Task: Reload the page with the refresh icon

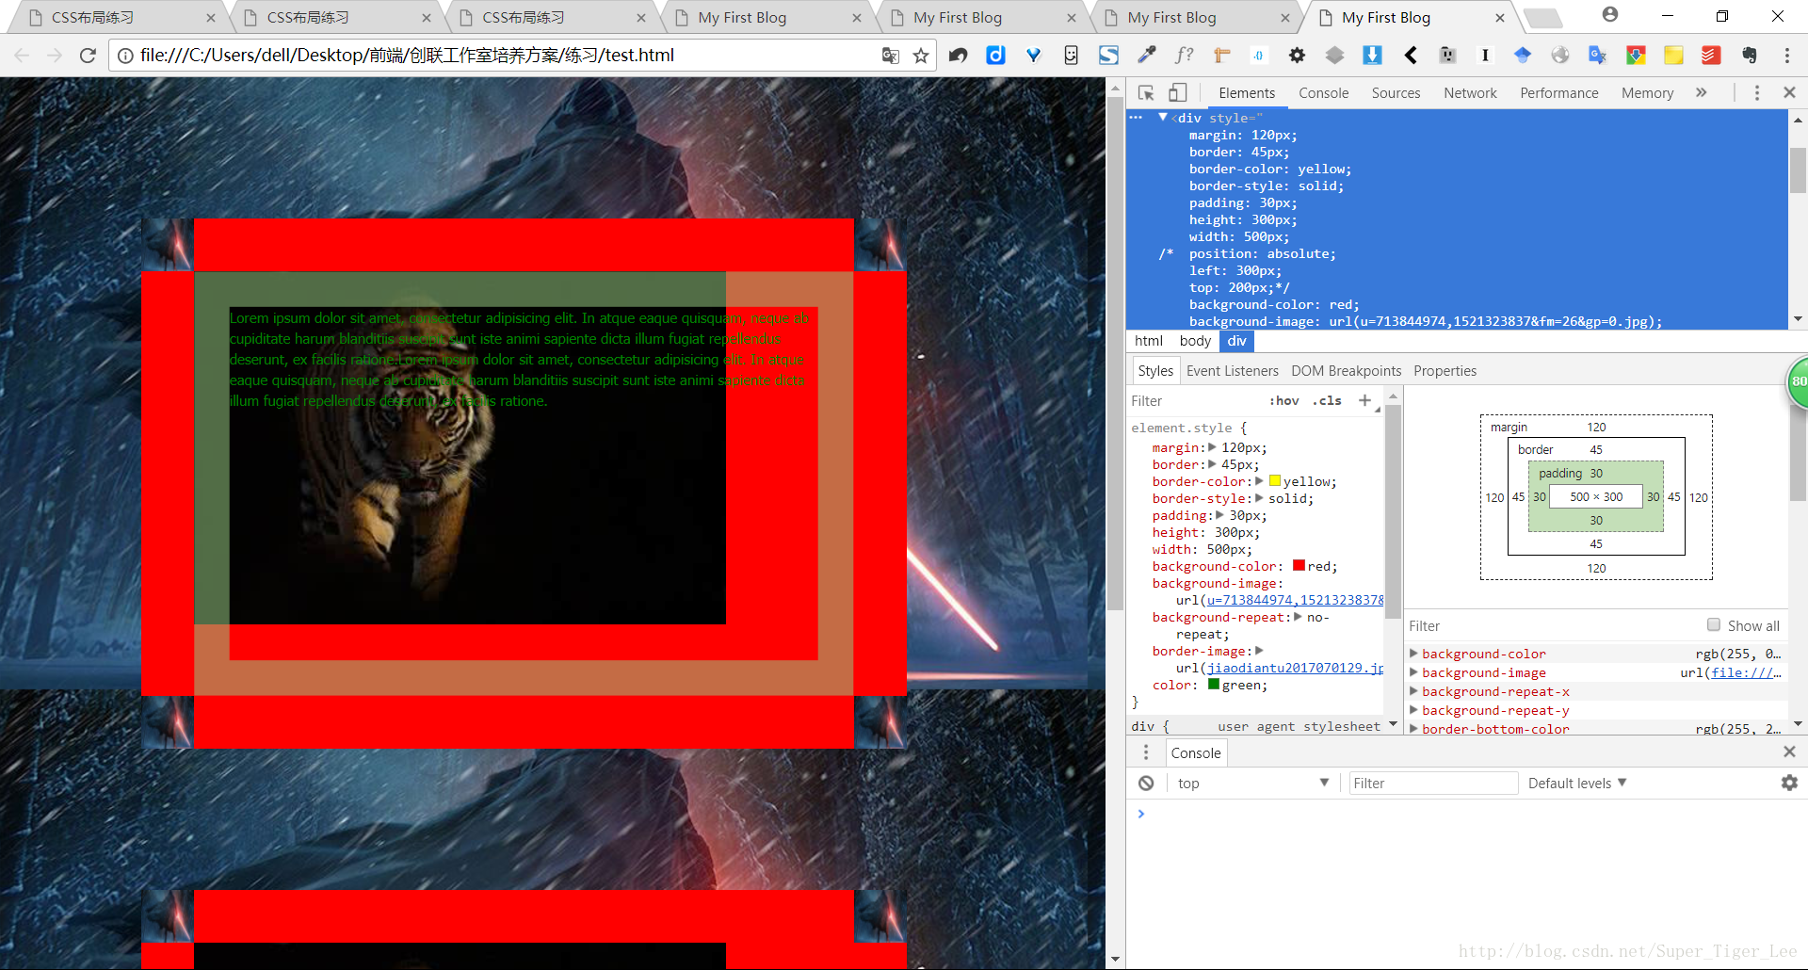Action: click(88, 56)
